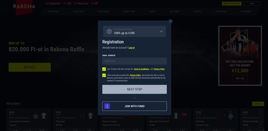Uncheck the receive bonuses promotions checkbox

tap(104, 75)
